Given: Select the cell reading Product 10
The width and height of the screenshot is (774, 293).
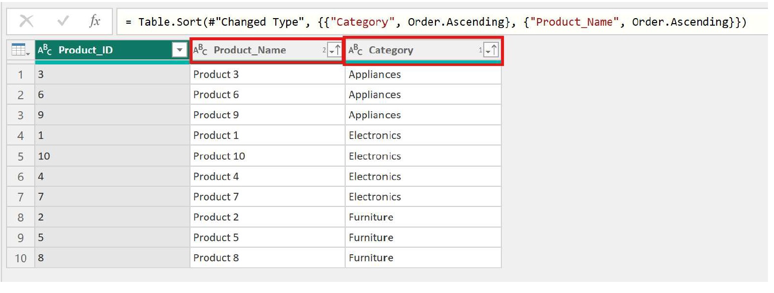Looking at the screenshot, I should coord(268,156).
